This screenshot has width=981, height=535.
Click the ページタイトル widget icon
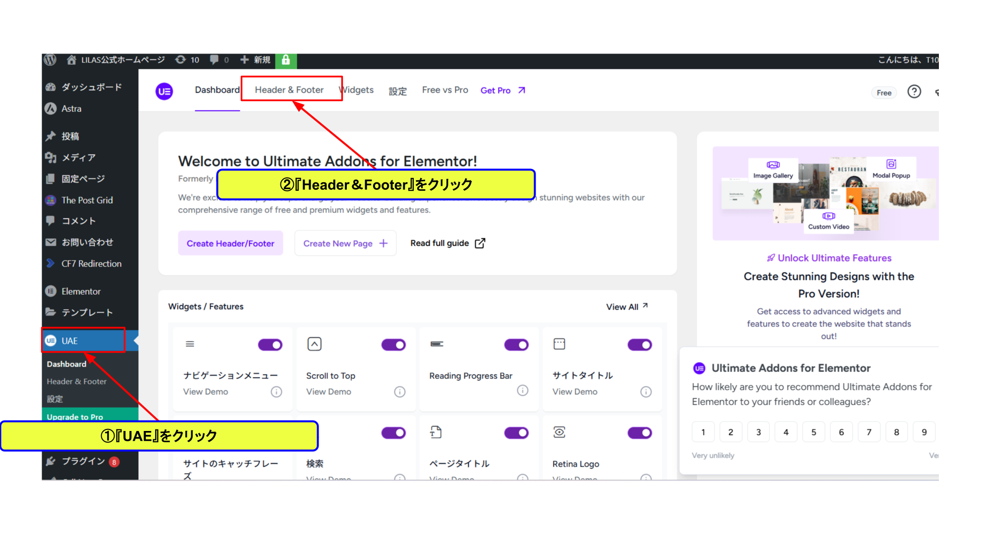tap(436, 432)
